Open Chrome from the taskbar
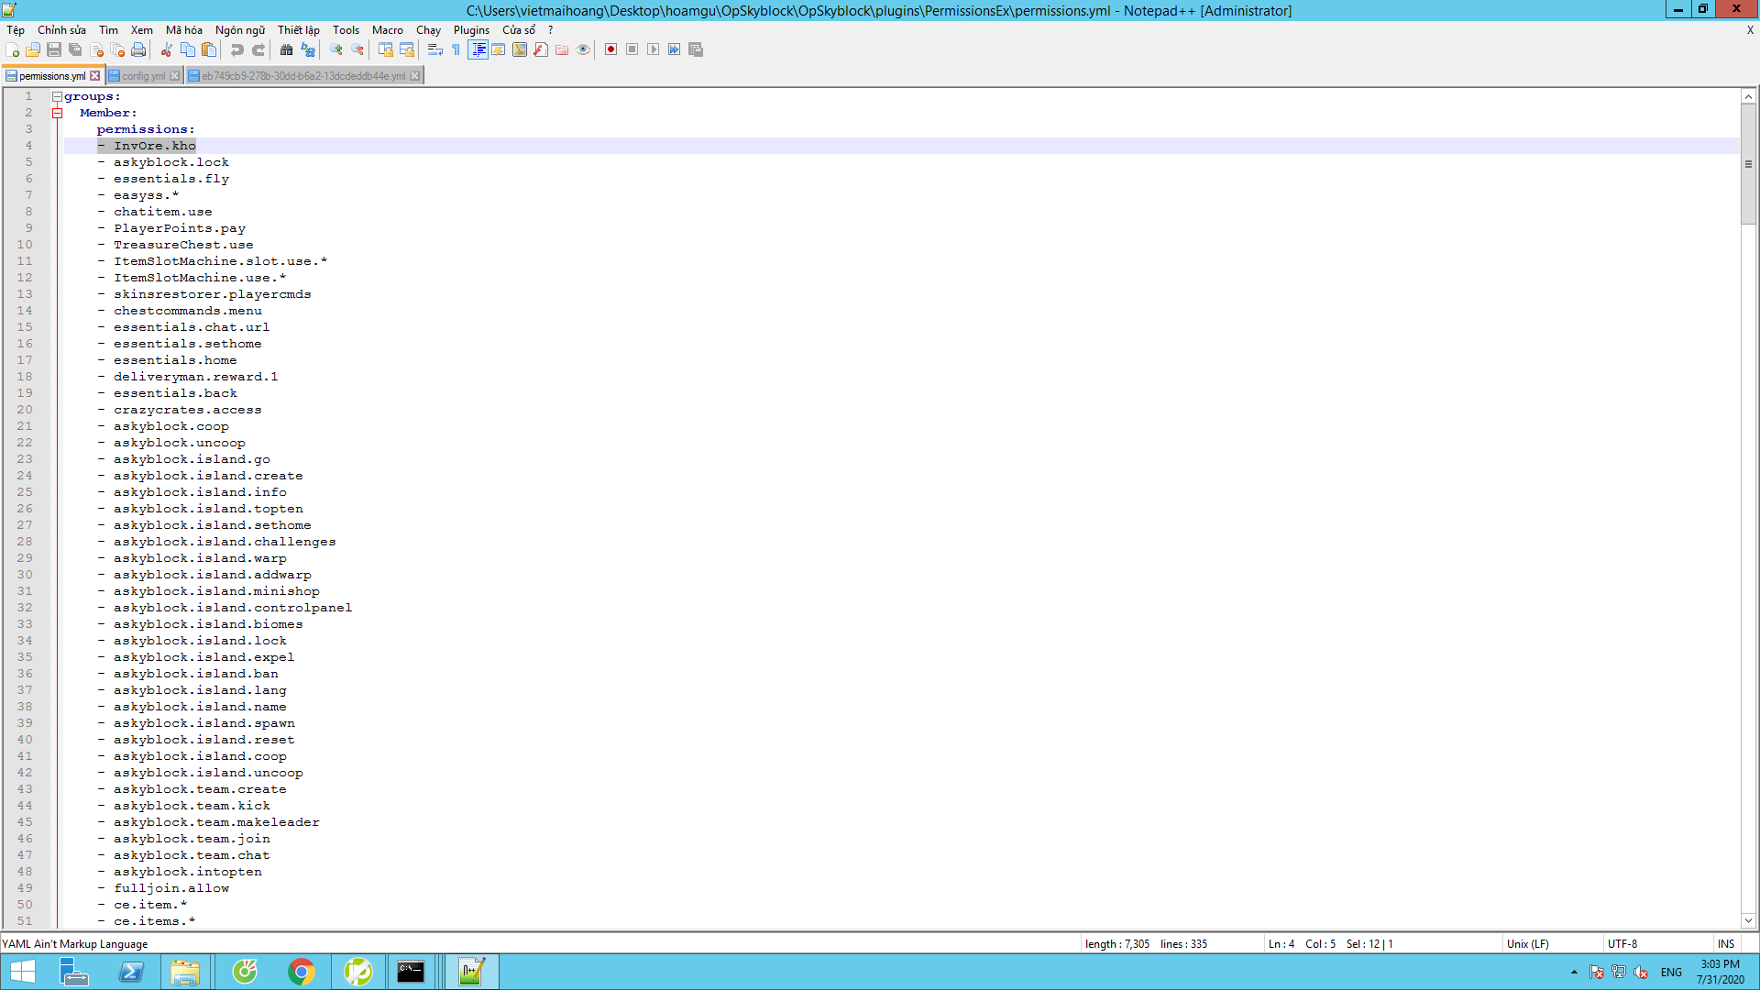This screenshot has width=1760, height=990. coord(301,972)
